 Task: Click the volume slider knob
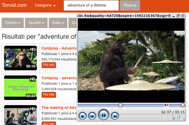[x=183, y=105]
